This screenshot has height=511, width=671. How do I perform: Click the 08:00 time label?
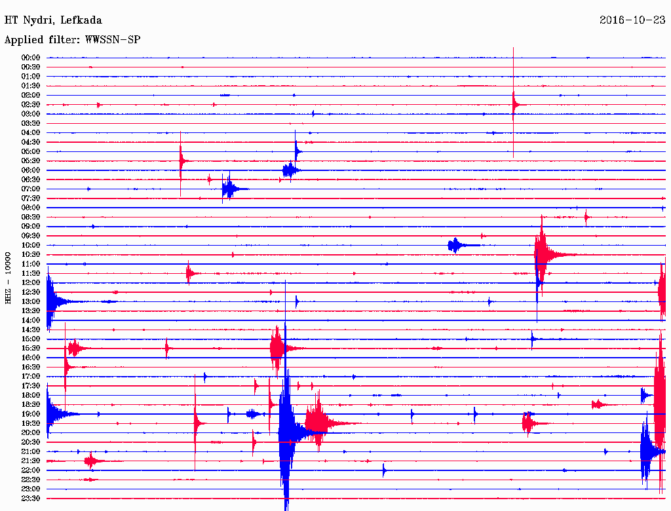(31, 208)
